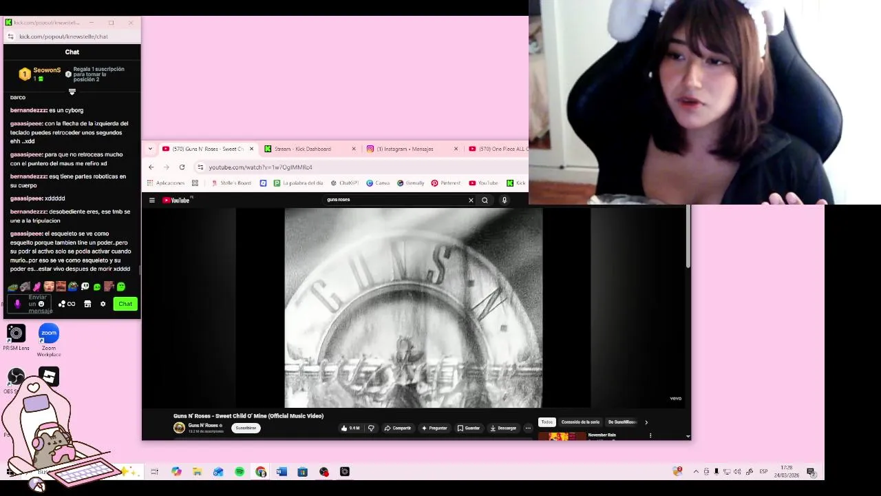Go back in the browser
The width and height of the screenshot is (881, 496).
pos(151,167)
